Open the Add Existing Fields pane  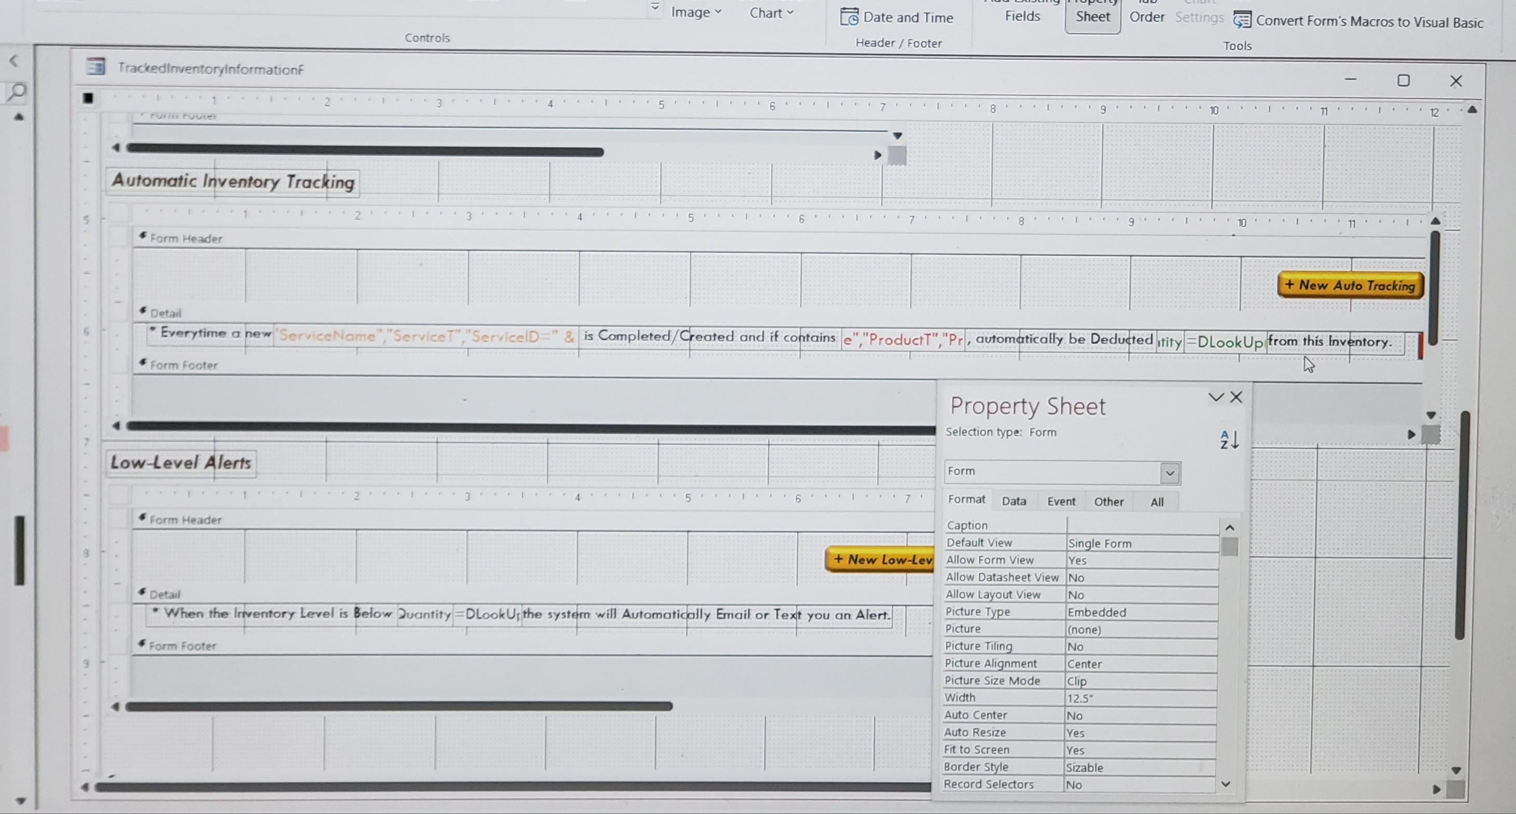pos(1022,13)
